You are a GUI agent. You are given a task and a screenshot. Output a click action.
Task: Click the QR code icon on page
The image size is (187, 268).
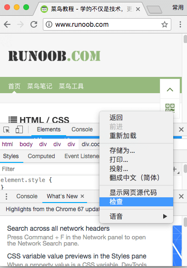coord(170,108)
